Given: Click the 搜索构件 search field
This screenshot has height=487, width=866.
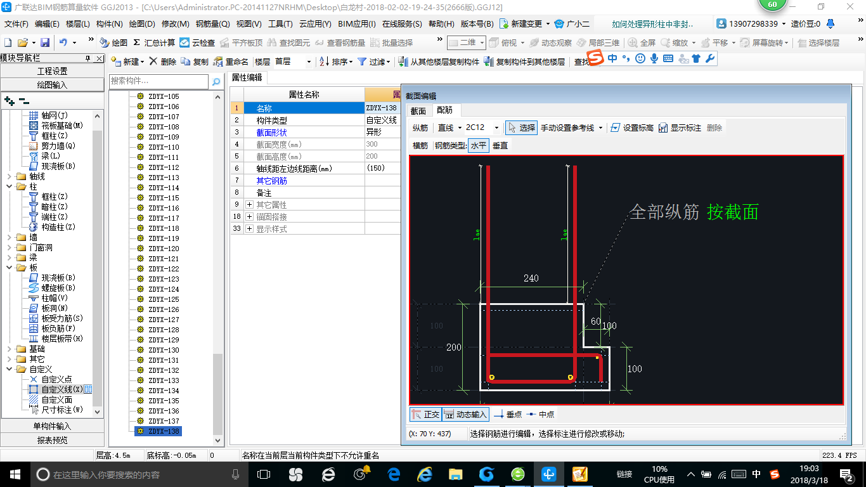Looking at the screenshot, I should [158, 81].
